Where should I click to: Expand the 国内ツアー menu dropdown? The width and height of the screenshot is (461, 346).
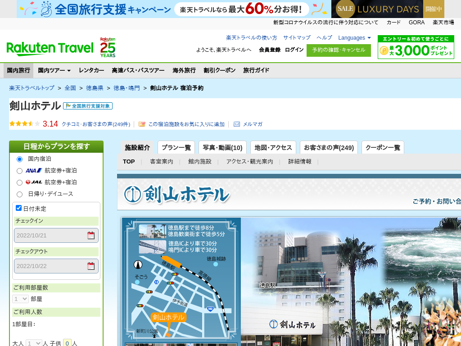pos(54,70)
